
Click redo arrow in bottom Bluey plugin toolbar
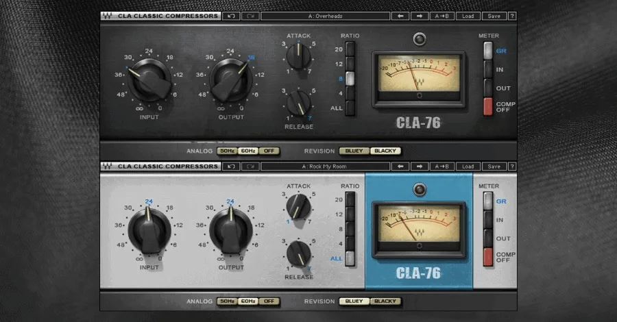tap(250, 166)
